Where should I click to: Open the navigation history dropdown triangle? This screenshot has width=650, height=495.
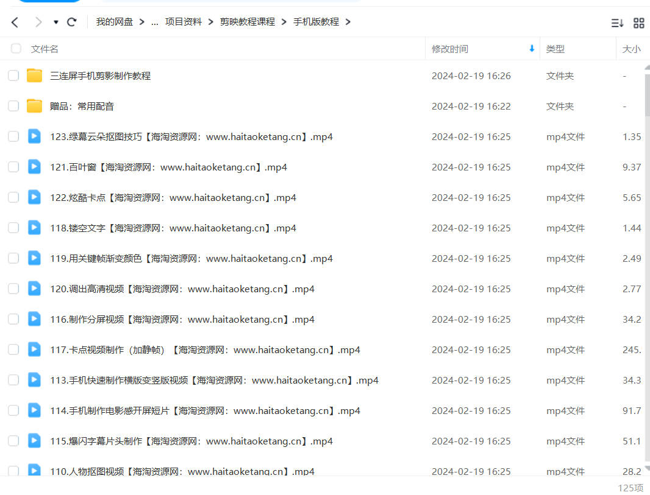55,22
